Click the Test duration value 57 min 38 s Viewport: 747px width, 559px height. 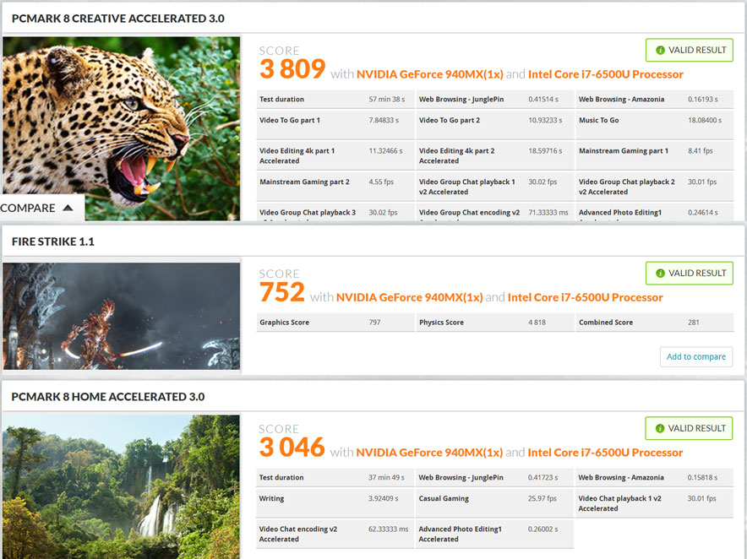pyautogui.click(x=387, y=99)
